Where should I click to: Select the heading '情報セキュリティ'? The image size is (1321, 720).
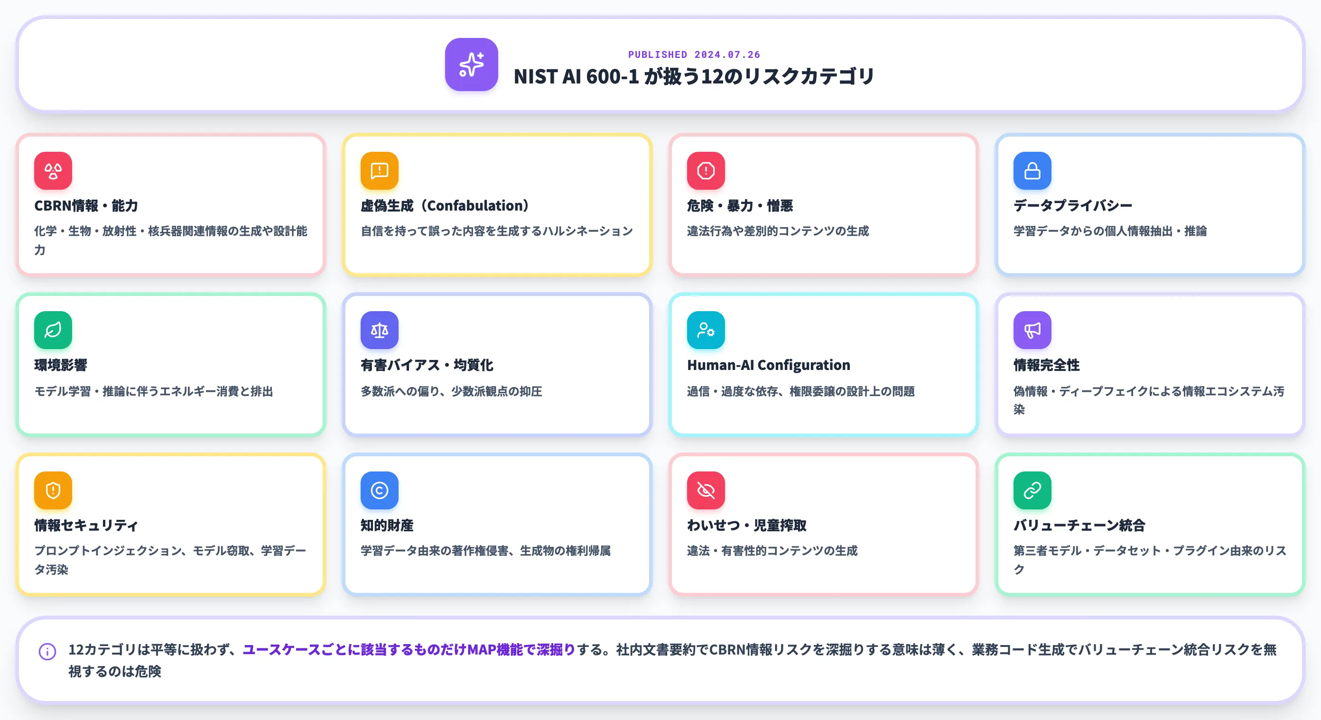[x=86, y=525]
